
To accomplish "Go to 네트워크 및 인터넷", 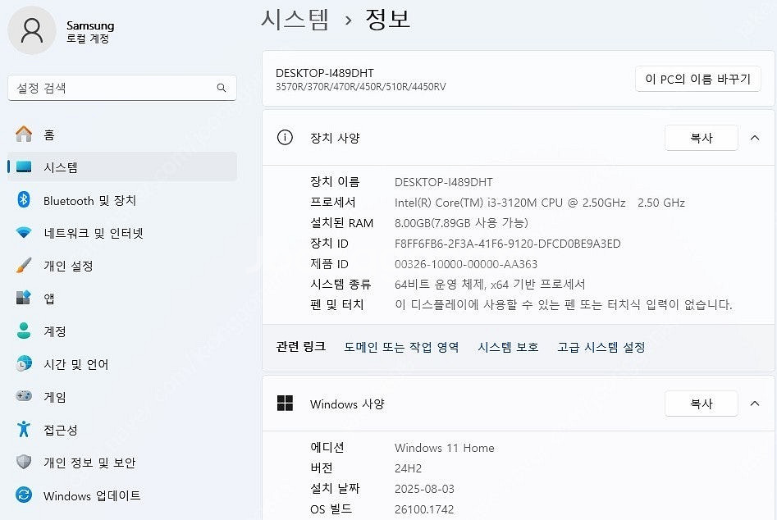I will [x=122, y=233].
